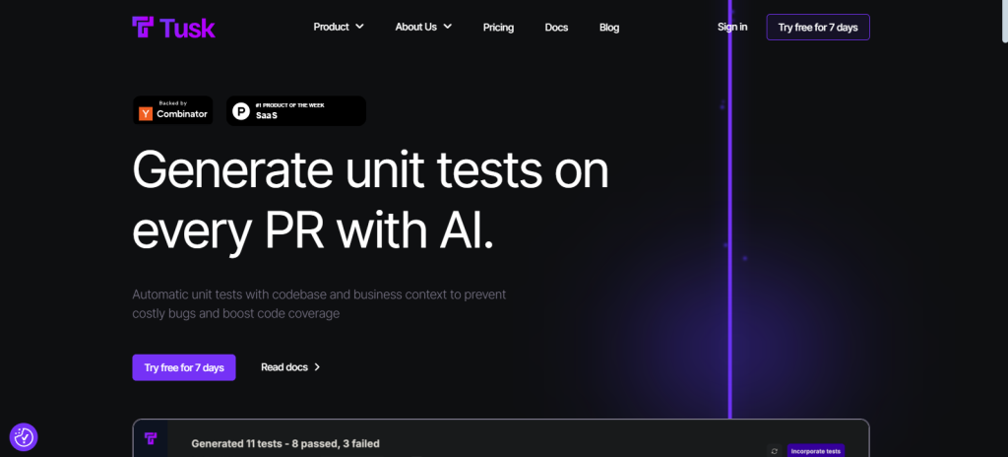Click the chevron beside Product
Image resolution: width=1008 pixels, height=457 pixels.
[x=359, y=27]
